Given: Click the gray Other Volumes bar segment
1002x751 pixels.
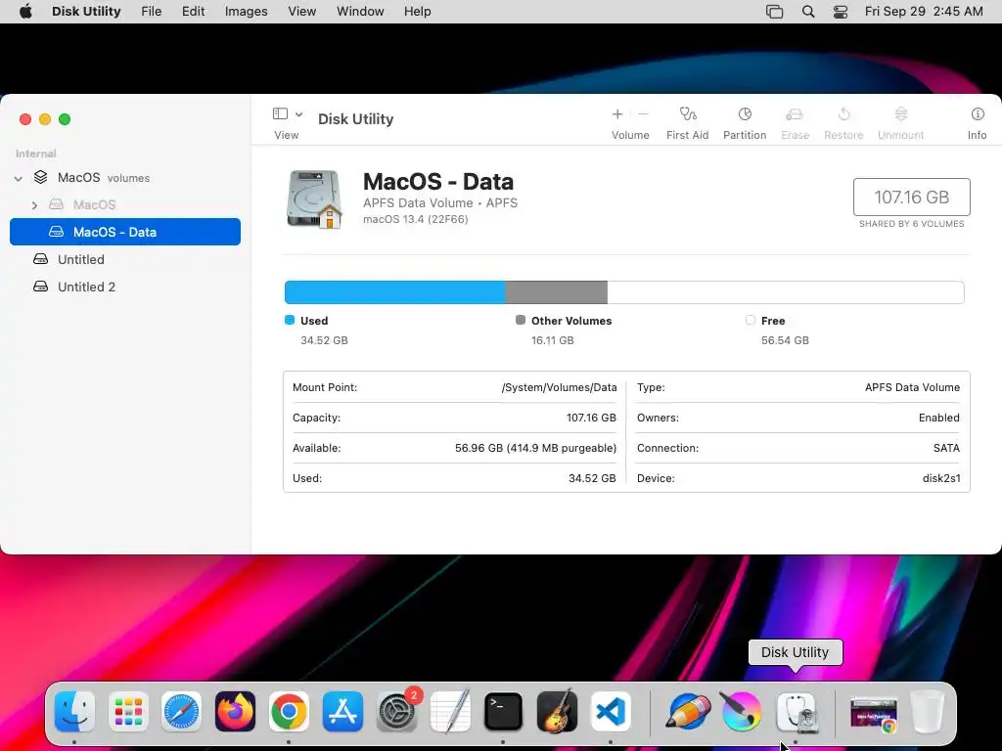Looking at the screenshot, I should click(556, 292).
